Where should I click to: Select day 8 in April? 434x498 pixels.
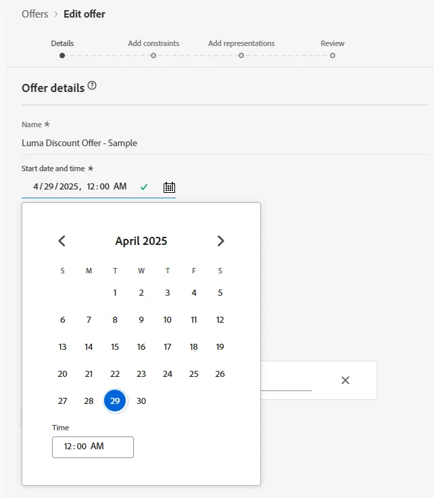(x=115, y=319)
